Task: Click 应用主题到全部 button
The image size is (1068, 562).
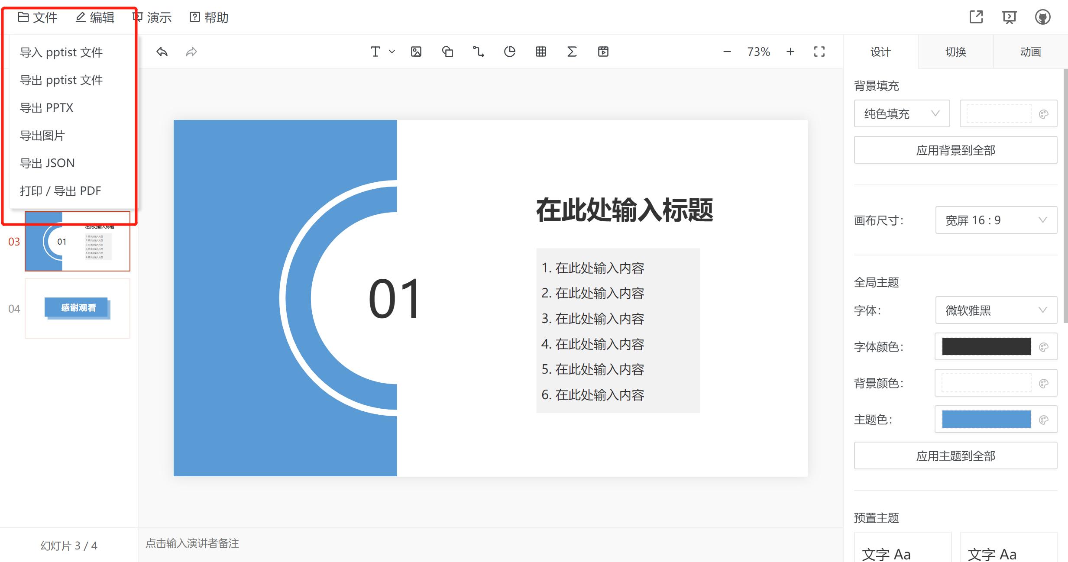Action: coord(955,455)
